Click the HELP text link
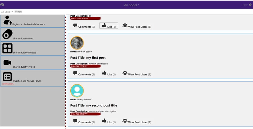The image size is (253, 129). point(245,5)
